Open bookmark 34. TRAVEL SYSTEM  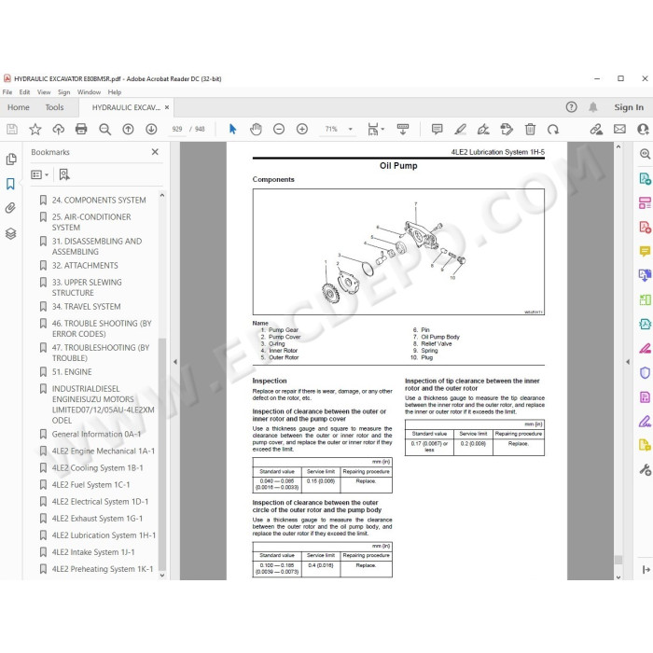(x=86, y=307)
